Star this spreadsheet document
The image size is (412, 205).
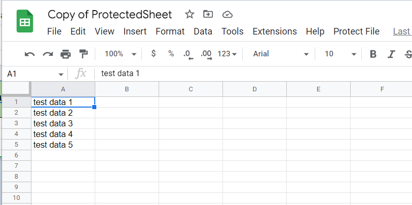pyautogui.click(x=190, y=14)
